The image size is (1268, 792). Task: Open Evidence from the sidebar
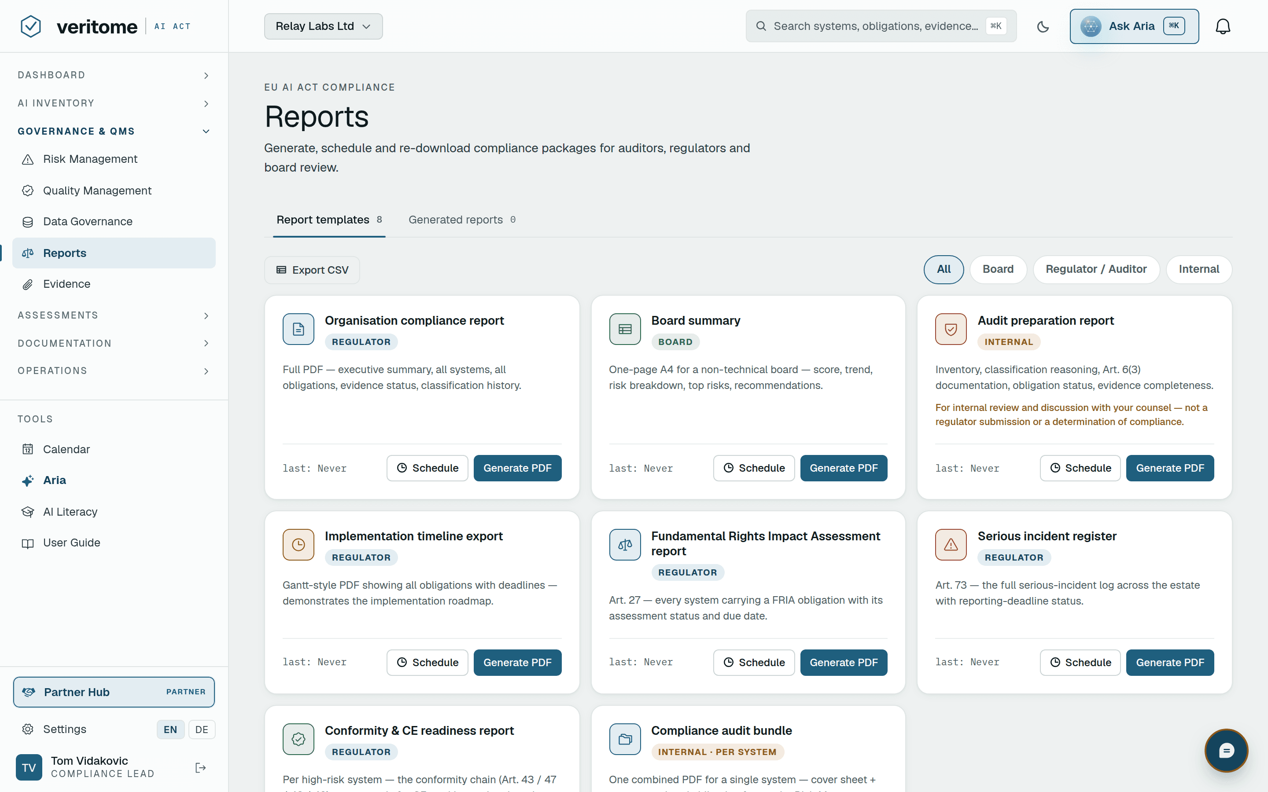114,284
